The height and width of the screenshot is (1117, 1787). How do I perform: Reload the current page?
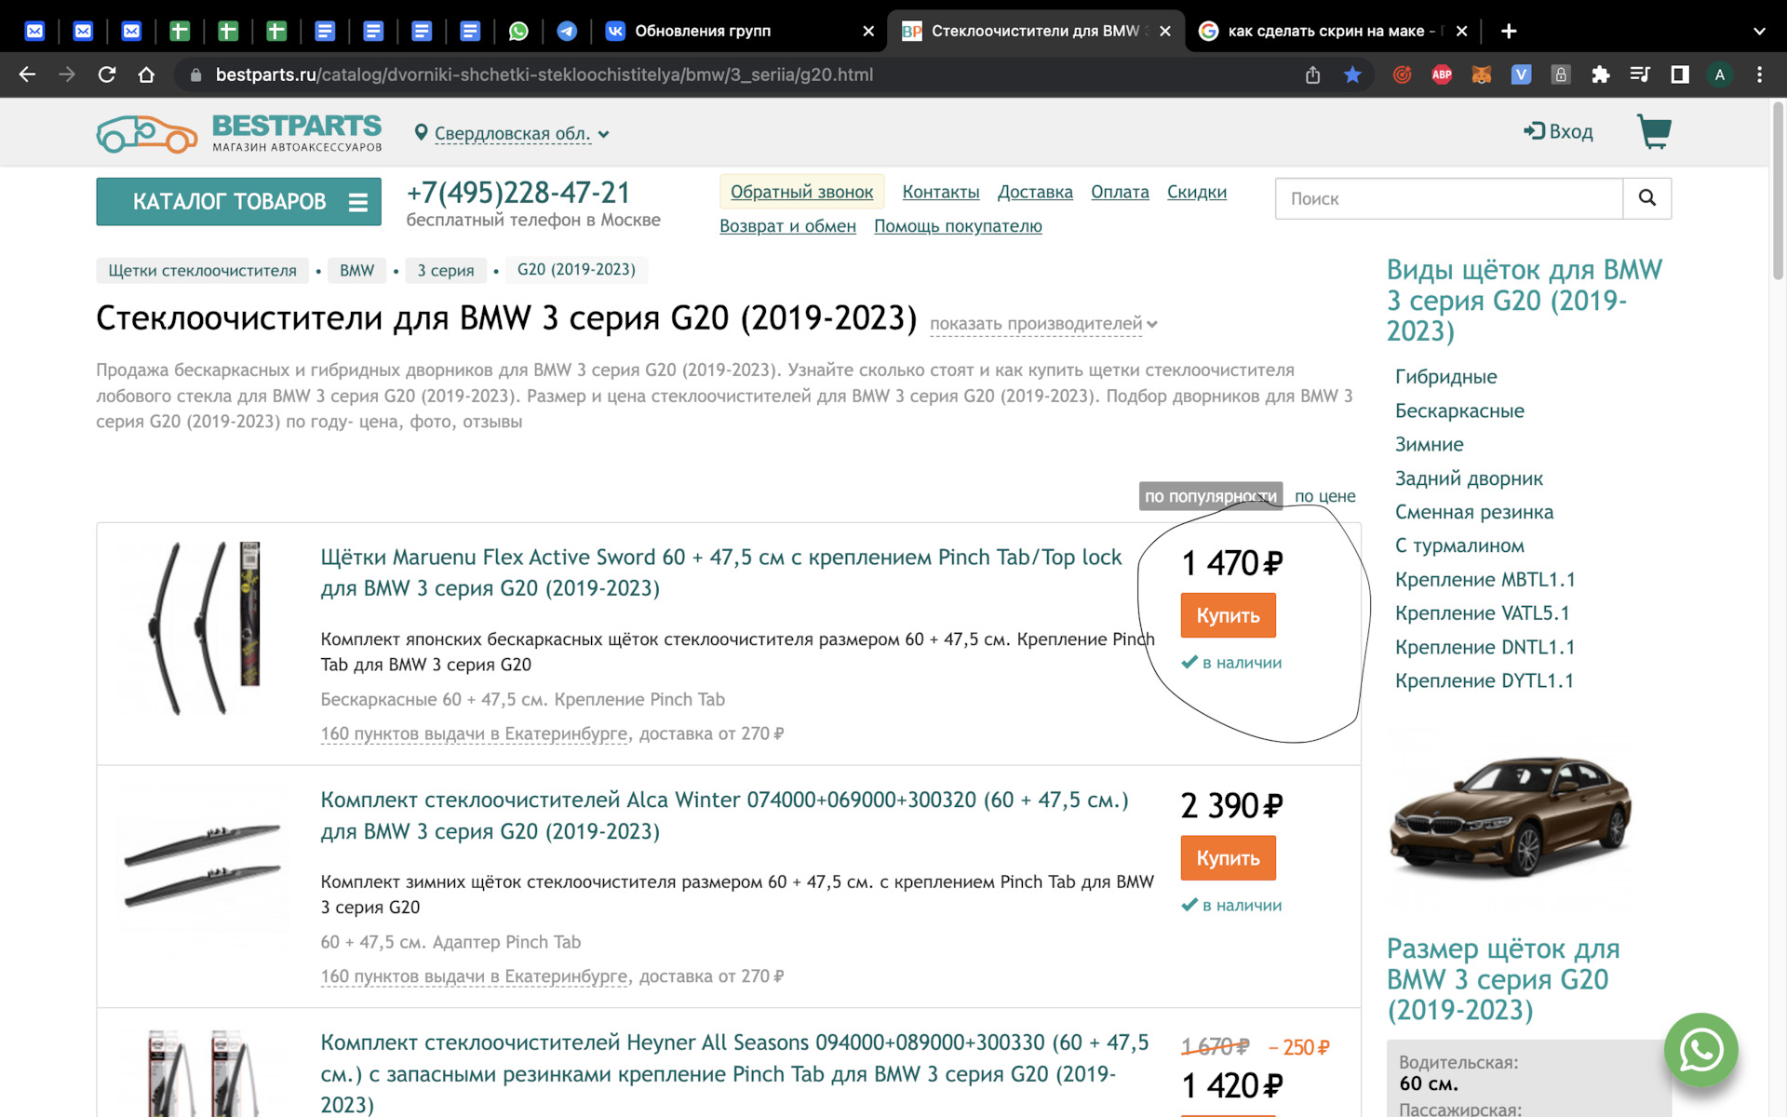(x=107, y=74)
